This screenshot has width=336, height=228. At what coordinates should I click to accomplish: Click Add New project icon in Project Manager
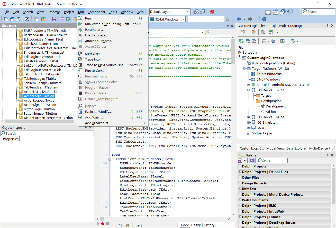(x=242, y=32)
